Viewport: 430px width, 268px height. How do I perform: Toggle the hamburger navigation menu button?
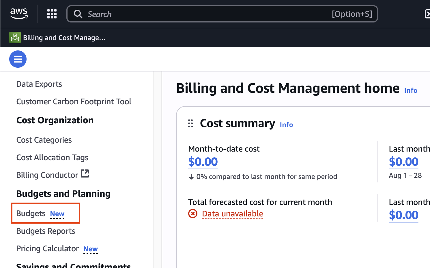click(18, 59)
